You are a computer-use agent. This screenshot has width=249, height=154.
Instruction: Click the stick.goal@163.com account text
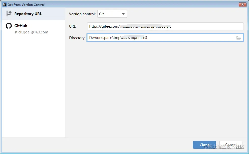(31, 32)
